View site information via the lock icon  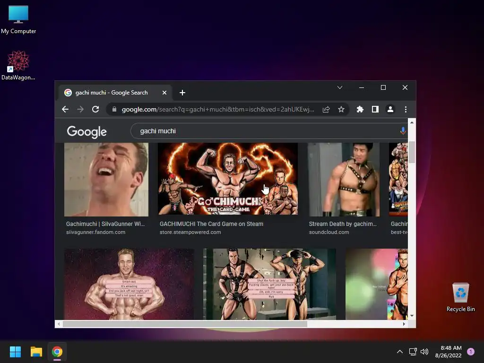[x=114, y=109]
